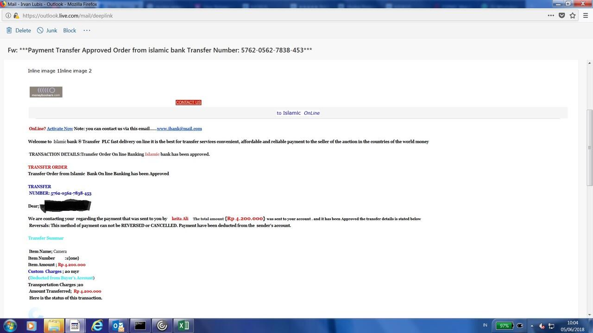The width and height of the screenshot is (593, 333).
Task: Open Firefox hamburger menu
Action: (586, 15)
